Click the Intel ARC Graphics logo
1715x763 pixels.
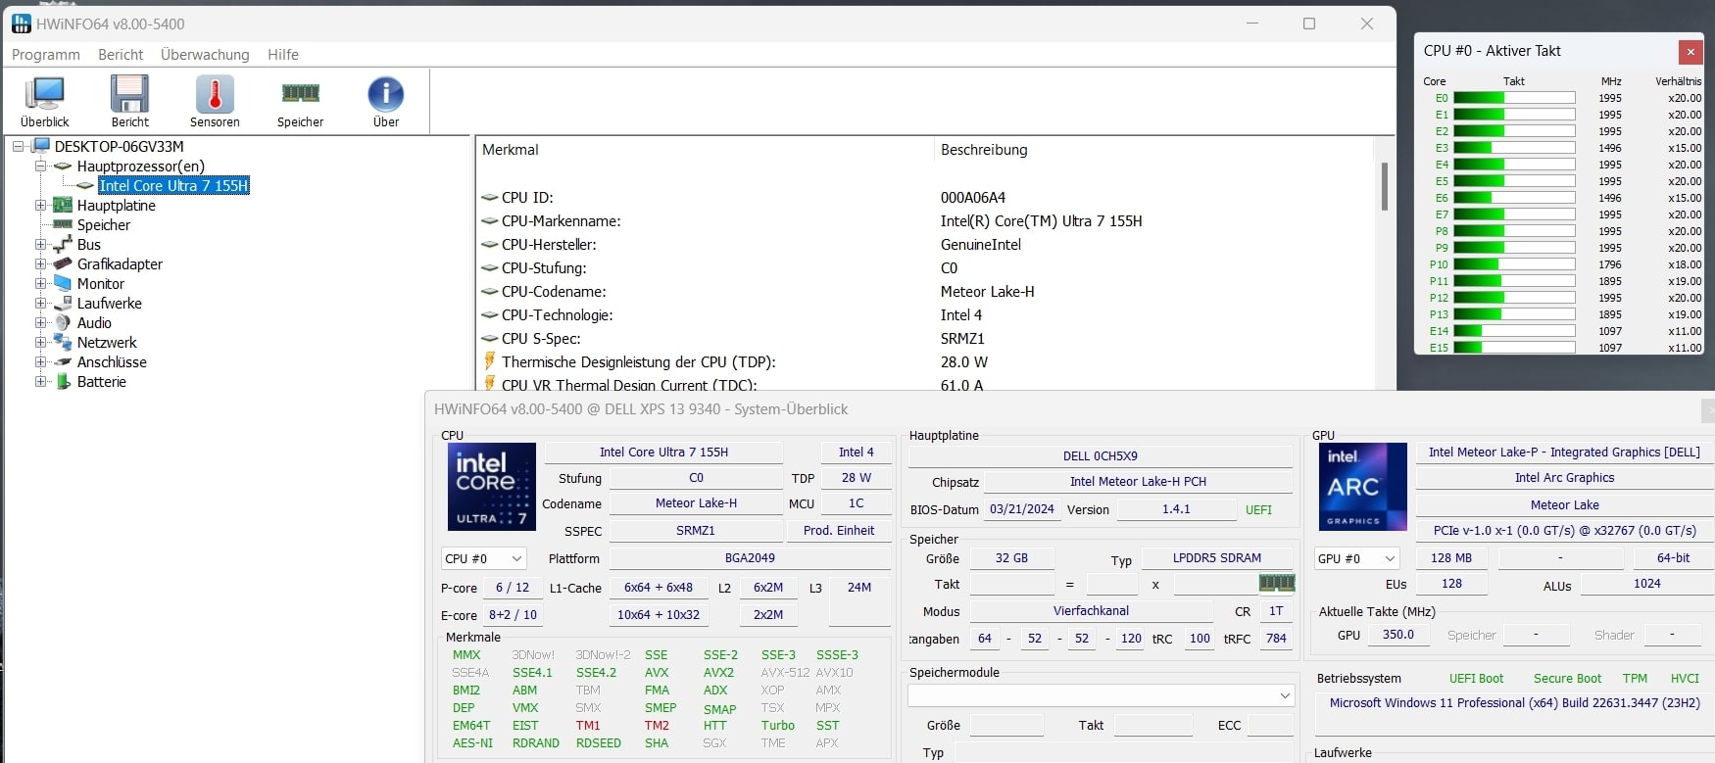pos(1361,487)
